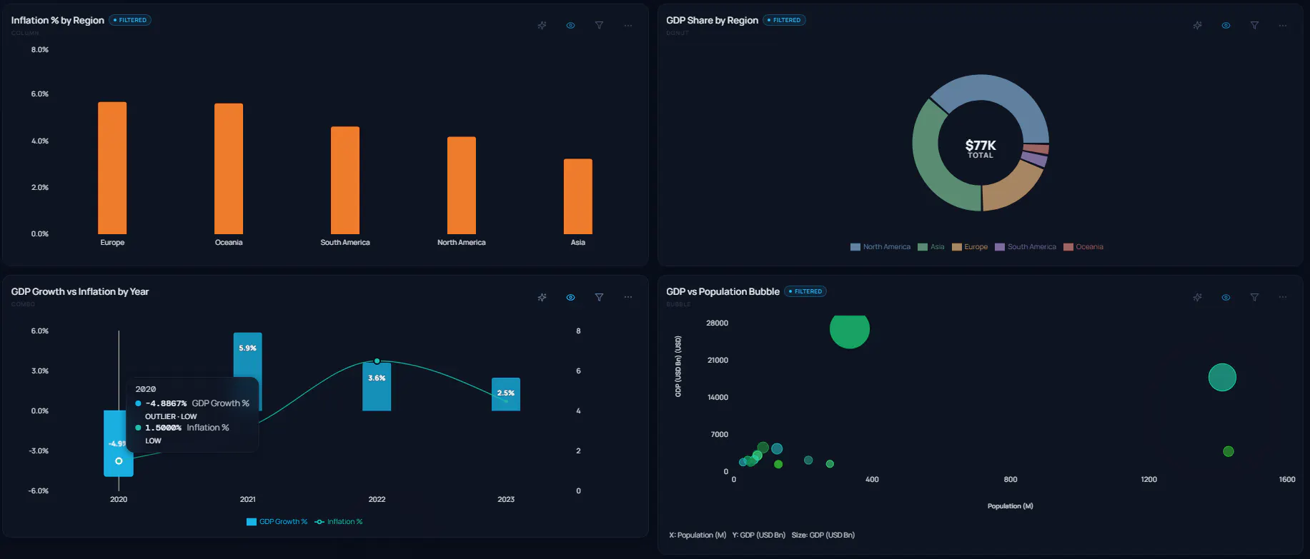The height and width of the screenshot is (559, 1310).
Task: Click the 2020 inflation line point marker
Action: click(x=119, y=461)
